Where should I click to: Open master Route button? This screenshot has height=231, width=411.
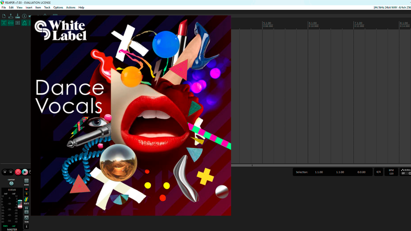(26, 200)
